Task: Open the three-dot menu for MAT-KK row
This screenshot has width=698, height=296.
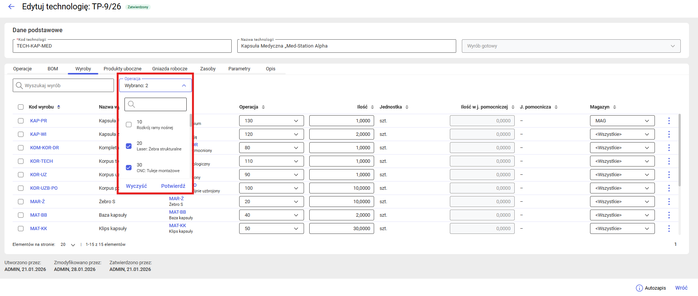Action: click(x=669, y=229)
